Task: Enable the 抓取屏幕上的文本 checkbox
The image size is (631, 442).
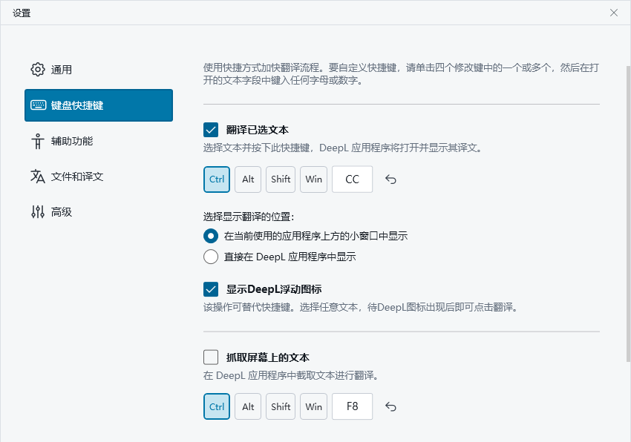Action: pos(210,357)
